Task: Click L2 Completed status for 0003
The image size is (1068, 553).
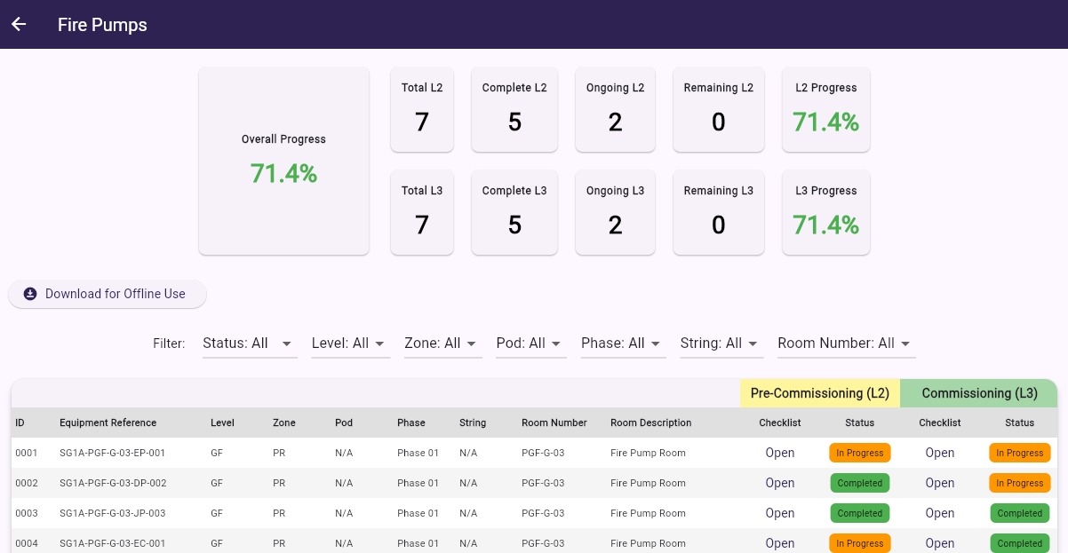Action: [x=860, y=513]
